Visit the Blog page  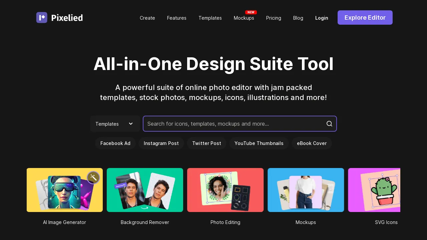pos(298,18)
